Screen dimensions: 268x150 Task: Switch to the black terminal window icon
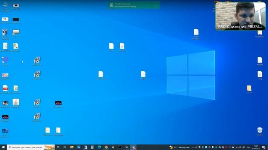click(120, 147)
